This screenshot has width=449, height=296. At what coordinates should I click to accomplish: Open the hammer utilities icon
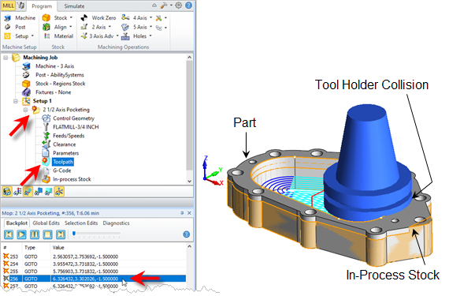click(164, 6)
